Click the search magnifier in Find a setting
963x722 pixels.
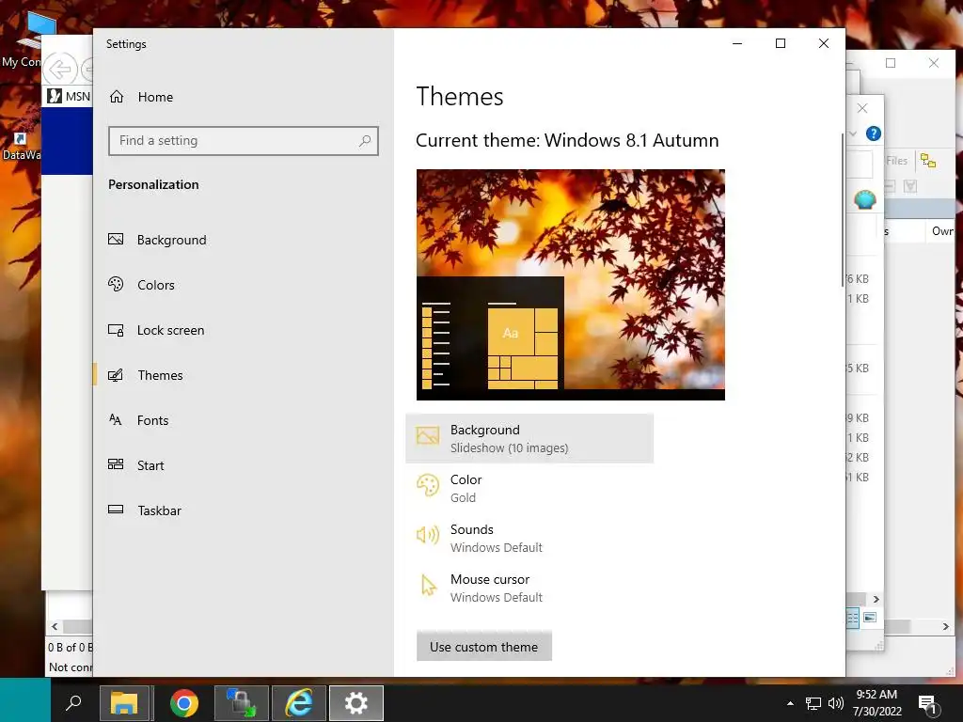365,141
